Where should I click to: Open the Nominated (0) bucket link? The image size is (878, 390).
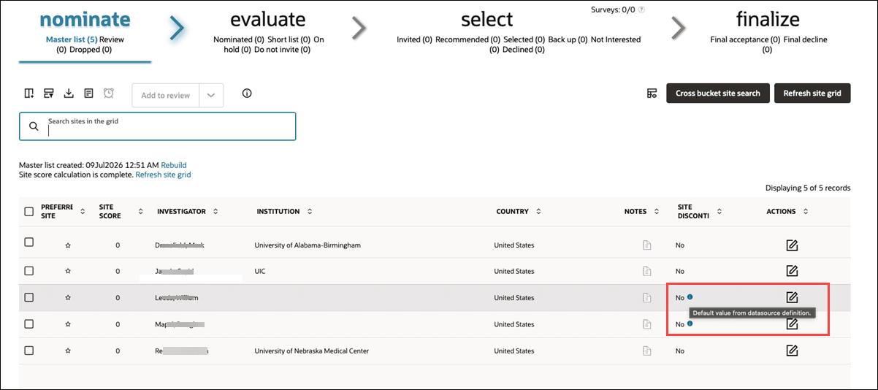(x=239, y=39)
